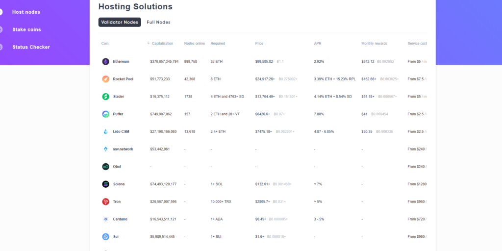Viewport: 502px width, 251px height.
Task: Open the Lido CSM droplet icon
Action: coord(105,131)
